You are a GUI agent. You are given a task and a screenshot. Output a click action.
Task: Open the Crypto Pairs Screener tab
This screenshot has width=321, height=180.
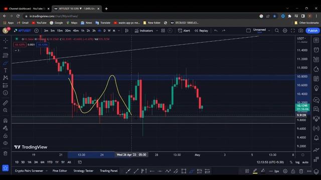29,171
